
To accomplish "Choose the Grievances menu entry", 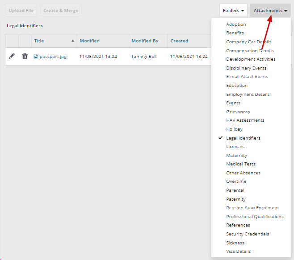I will (238, 112).
